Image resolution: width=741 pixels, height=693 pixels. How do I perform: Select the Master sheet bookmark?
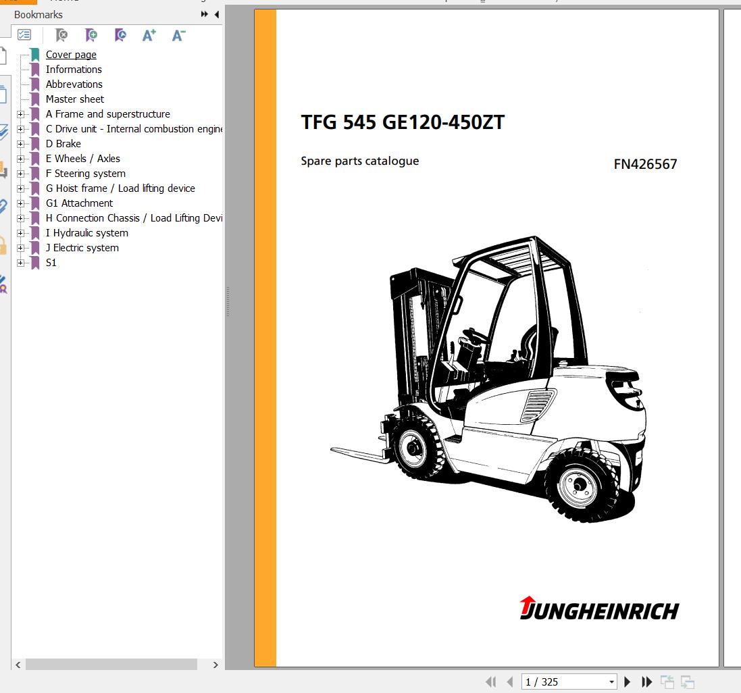click(x=74, y=99)
